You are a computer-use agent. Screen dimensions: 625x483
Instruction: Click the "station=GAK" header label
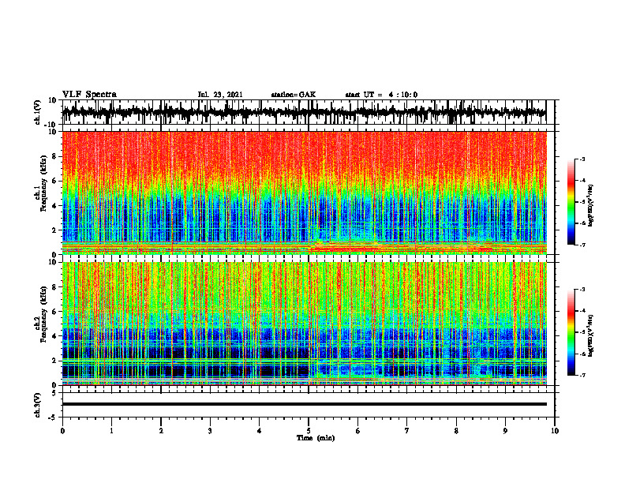coord(294,95)
